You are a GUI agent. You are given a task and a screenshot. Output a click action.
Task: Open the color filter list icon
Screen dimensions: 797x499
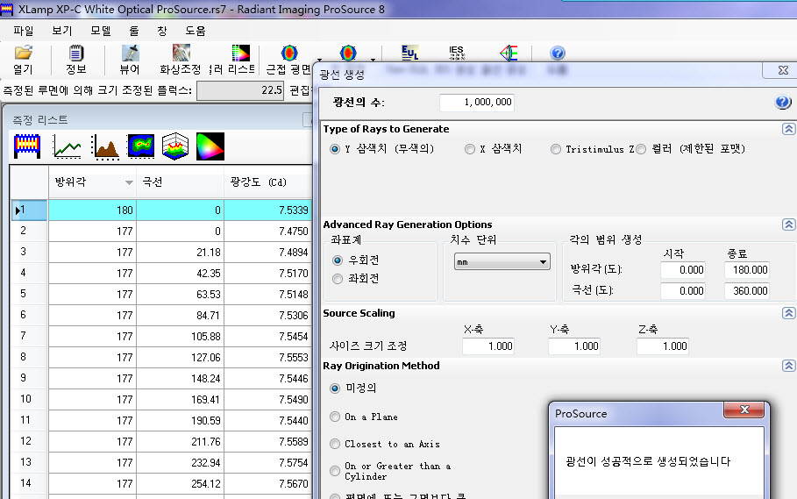241,53
